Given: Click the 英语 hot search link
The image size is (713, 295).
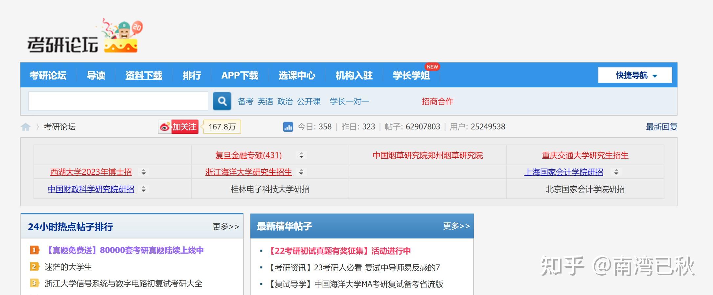Looking at the screenshot, I should pos(265,102).
